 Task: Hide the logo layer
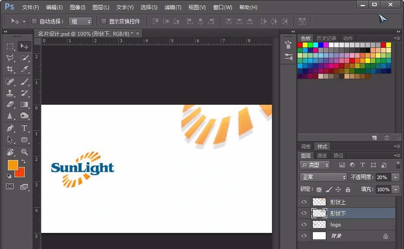[x=304, y=225]
